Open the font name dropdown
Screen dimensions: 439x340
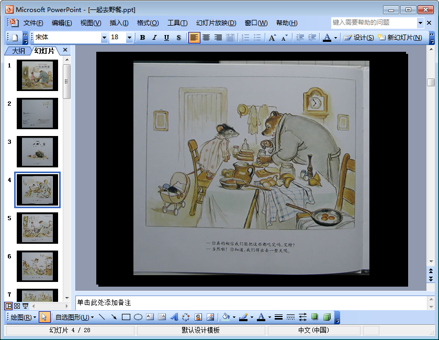pyautogui.click(x=104, y=38)
